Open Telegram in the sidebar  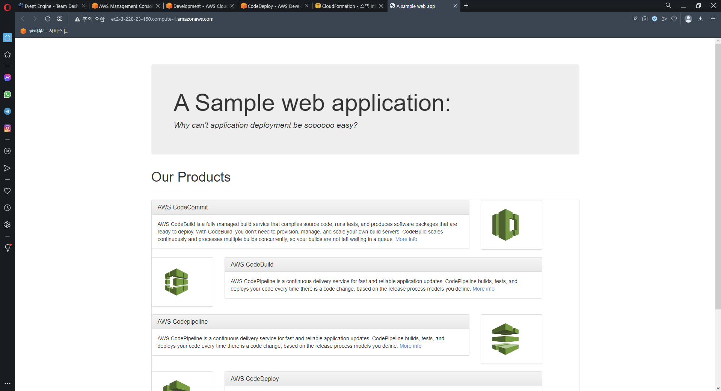pos(8,111)
